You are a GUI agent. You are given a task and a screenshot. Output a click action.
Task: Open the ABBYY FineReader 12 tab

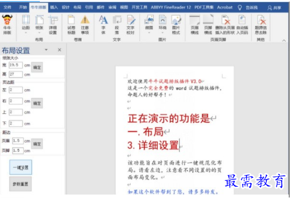pos(171,8)
